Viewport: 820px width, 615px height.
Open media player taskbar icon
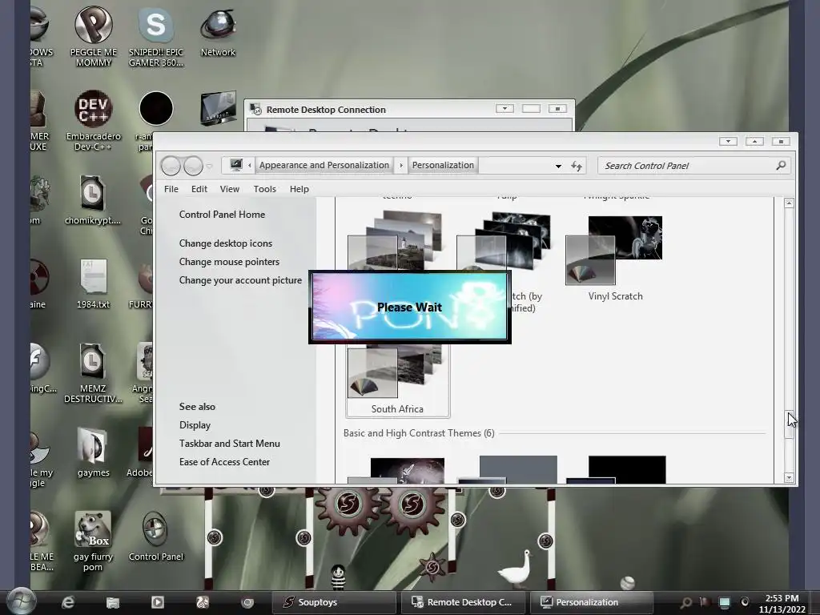pos(158,602)
